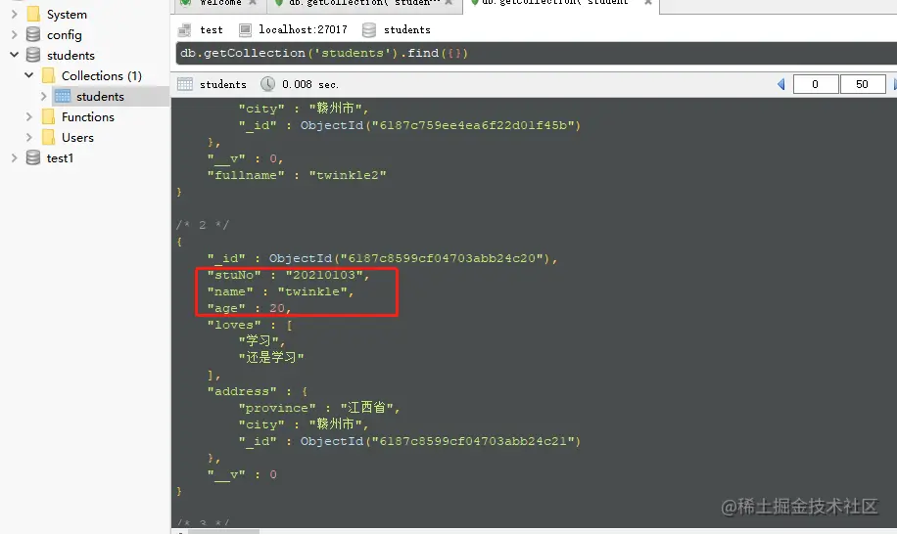Click the localhost:27017 label
897x534 pixels.
pyautogui.click(x=303, y=29)
